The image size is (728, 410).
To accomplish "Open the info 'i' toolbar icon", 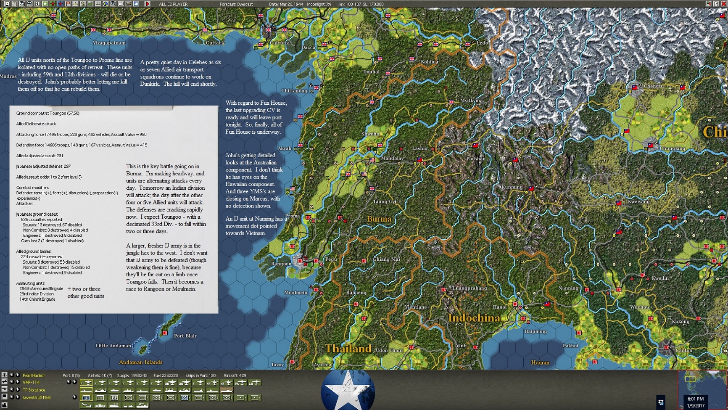I will click(x=37, y=4).
